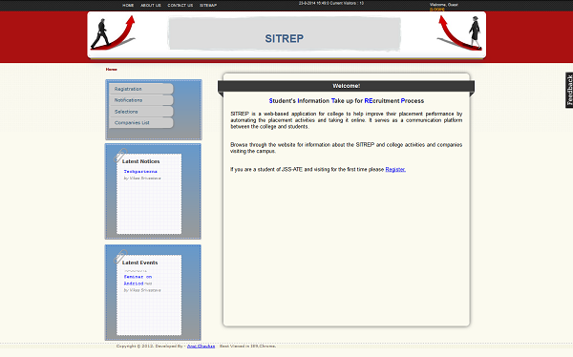This screenshot has width=573, height=357.
Task: Open ABOUT US in top navigation
Action: tap(151, 6)
